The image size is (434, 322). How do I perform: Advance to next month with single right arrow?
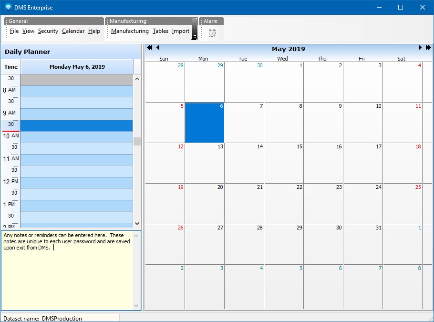pos(420,48)
